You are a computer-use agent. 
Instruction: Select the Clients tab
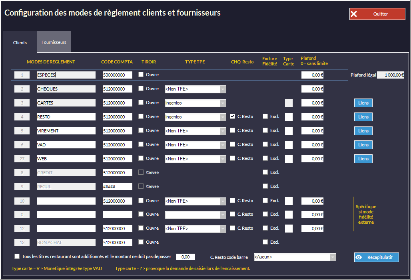click(x=20, y=42)
